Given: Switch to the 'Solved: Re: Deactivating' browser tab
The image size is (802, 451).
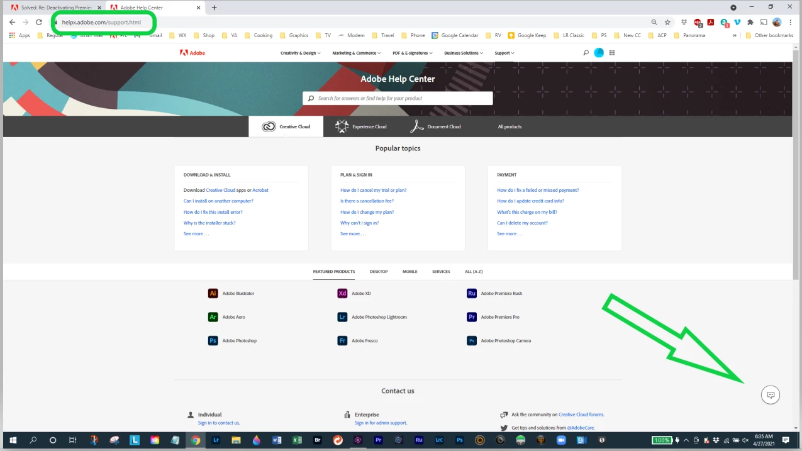Looking at the screenshot, I should coord(56,8).
